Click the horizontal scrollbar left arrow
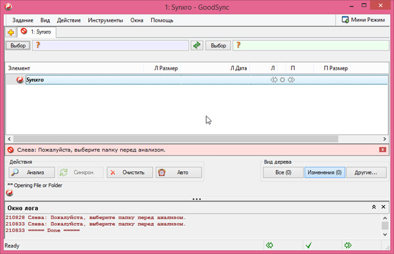 click(x=9, y=138)
